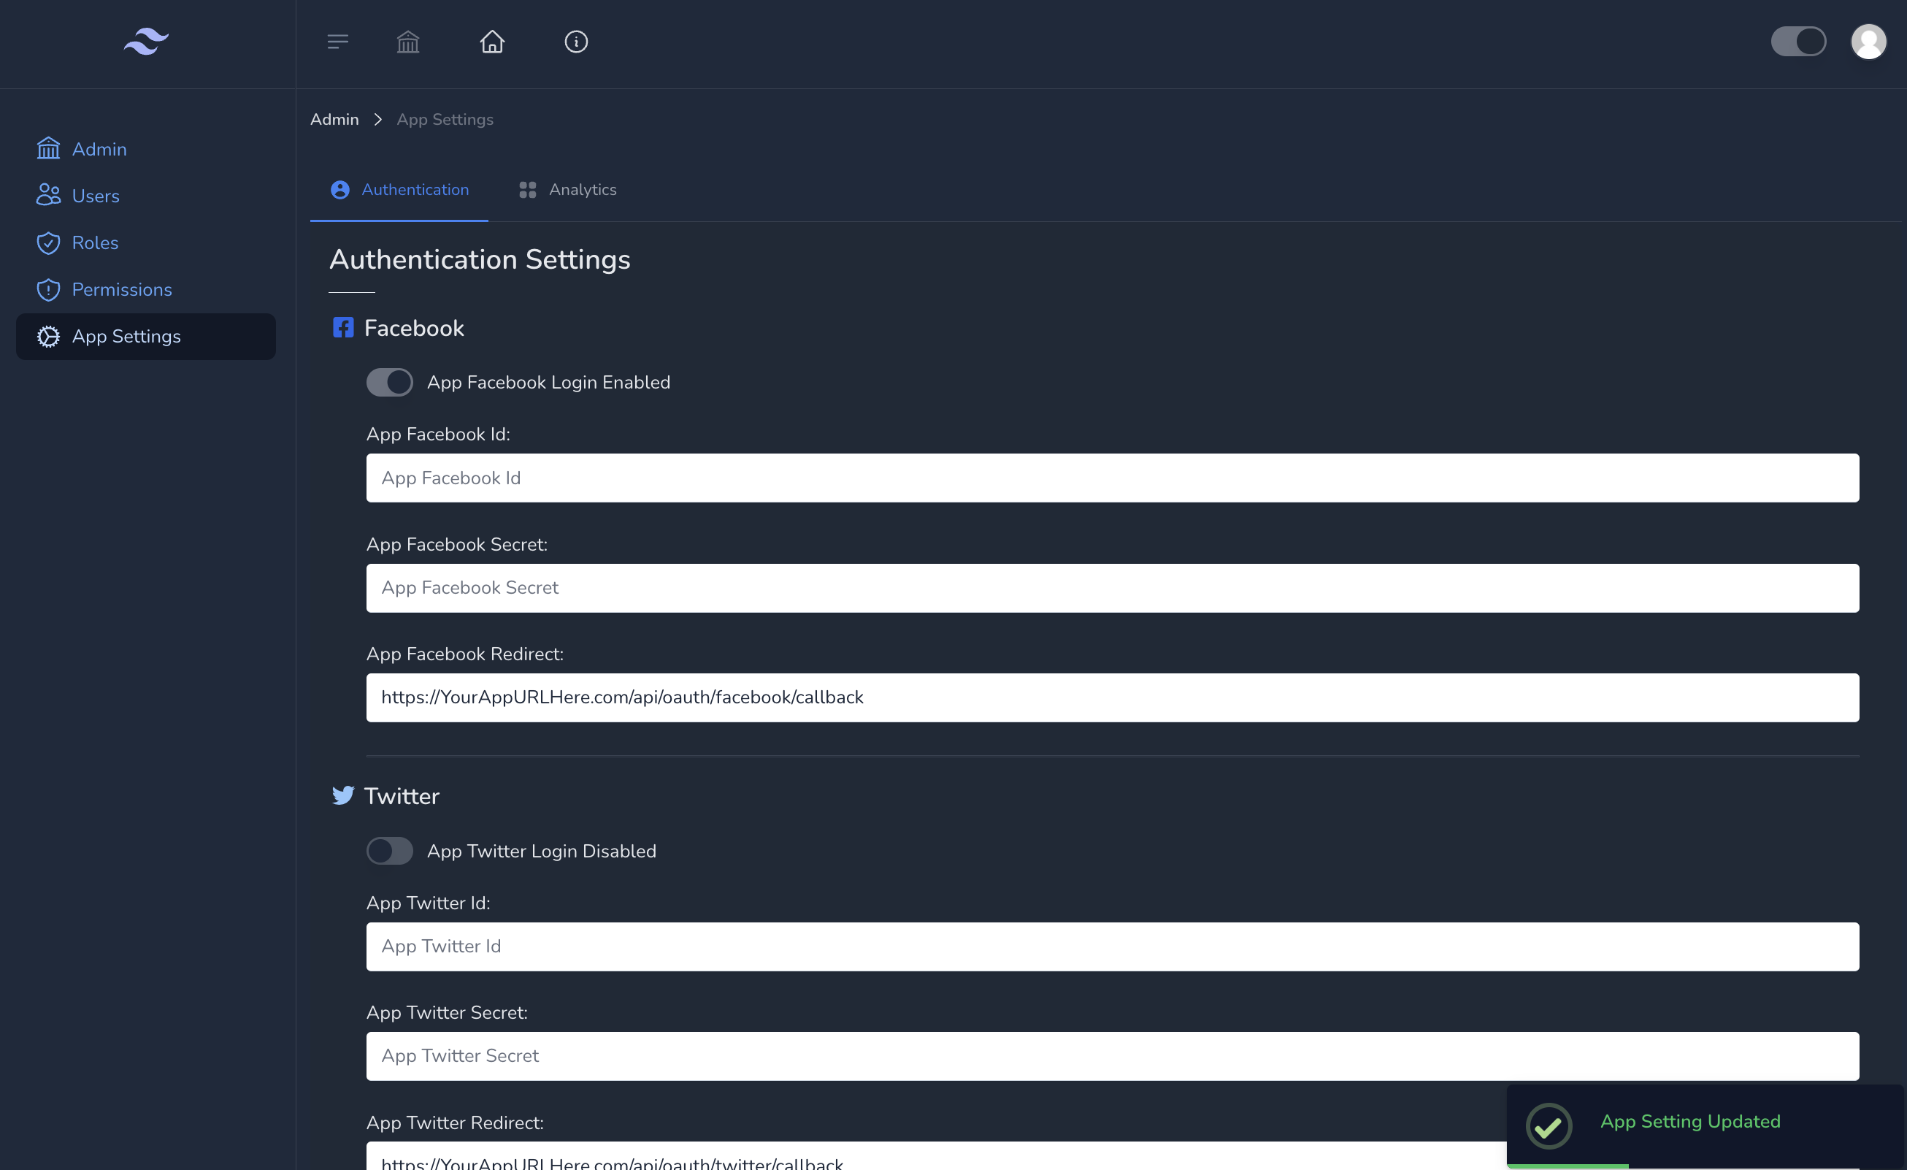
Task: Open Permissions in the sidebar
Action: [x=121, y=290]
